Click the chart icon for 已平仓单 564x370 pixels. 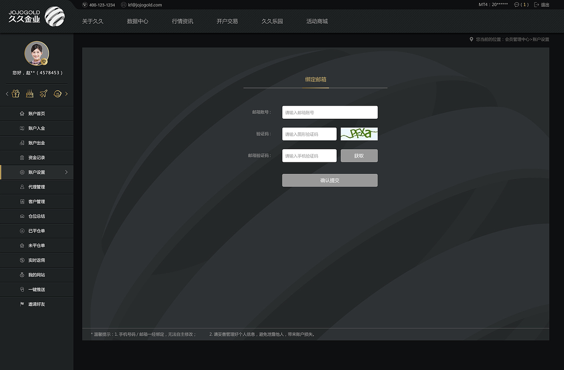[22, 231]
